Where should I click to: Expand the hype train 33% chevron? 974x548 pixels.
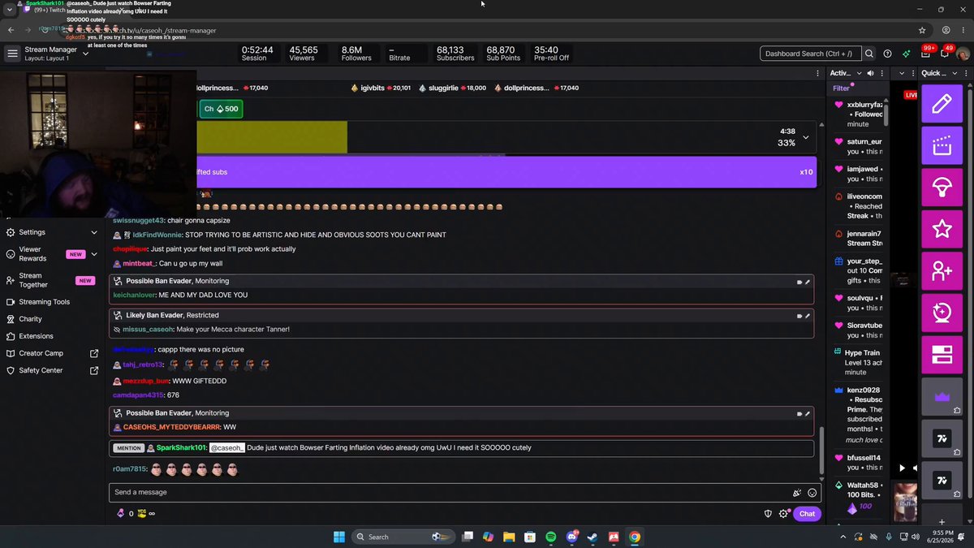click(x=805, y=137)
